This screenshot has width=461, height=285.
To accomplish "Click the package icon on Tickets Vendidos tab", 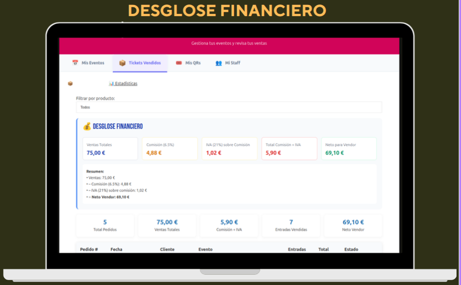I will click(122, 63).
